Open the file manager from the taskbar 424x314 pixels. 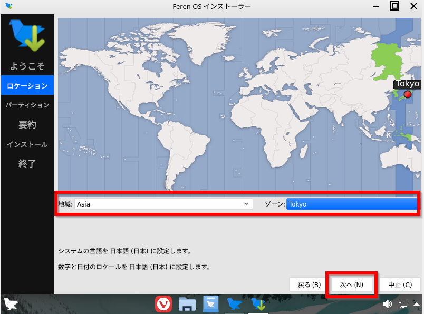pyautogui.click(x=187, y=304)
